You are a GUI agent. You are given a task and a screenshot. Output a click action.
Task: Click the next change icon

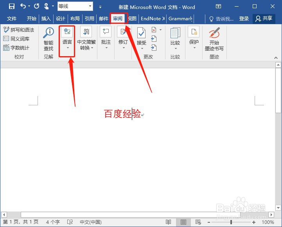tap(154, 48)
